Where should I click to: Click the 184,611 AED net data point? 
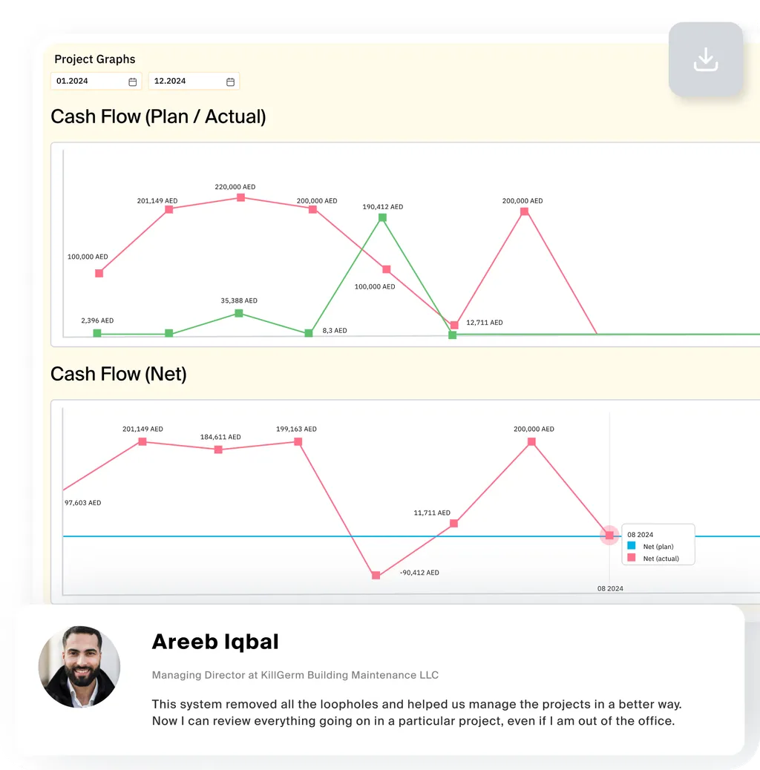click(x=219, y=450)
